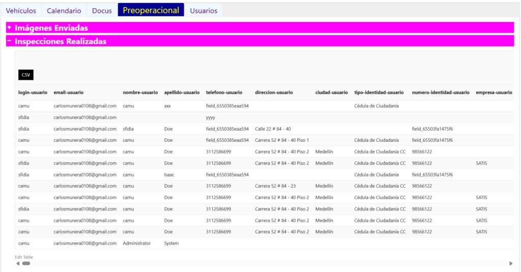Click the left arrow of the horizontal scrollbar

coord(18,263)
